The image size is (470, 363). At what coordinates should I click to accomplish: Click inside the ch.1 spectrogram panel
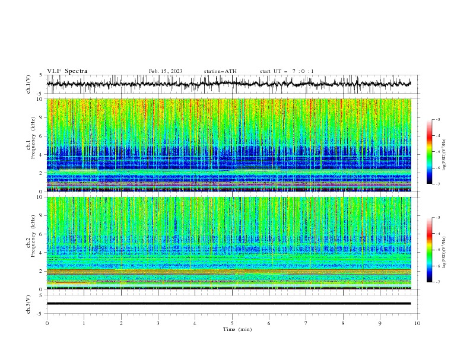pos(228,145)
